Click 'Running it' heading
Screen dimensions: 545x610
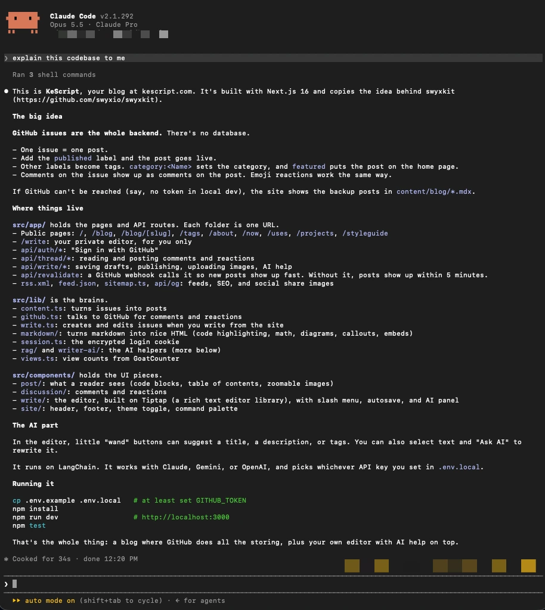(33, 484)
